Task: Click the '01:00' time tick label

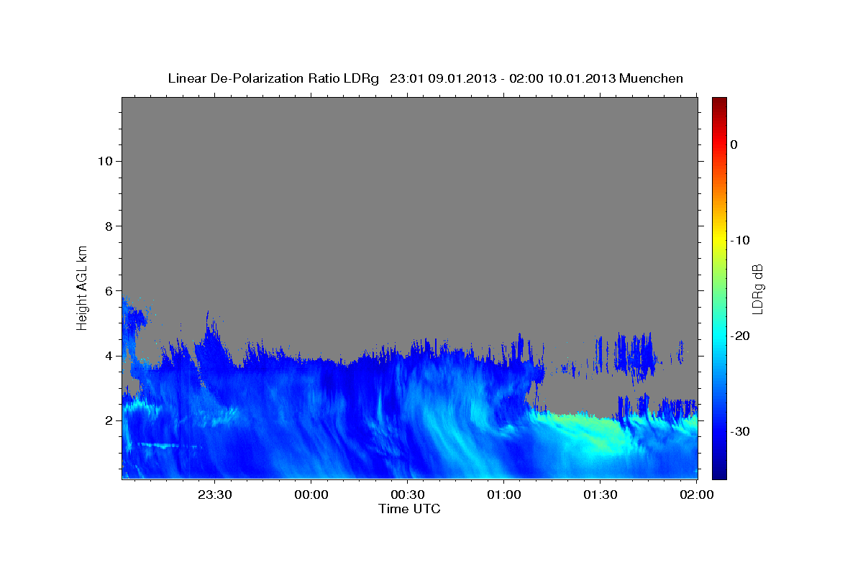Action: pos(503,494)
